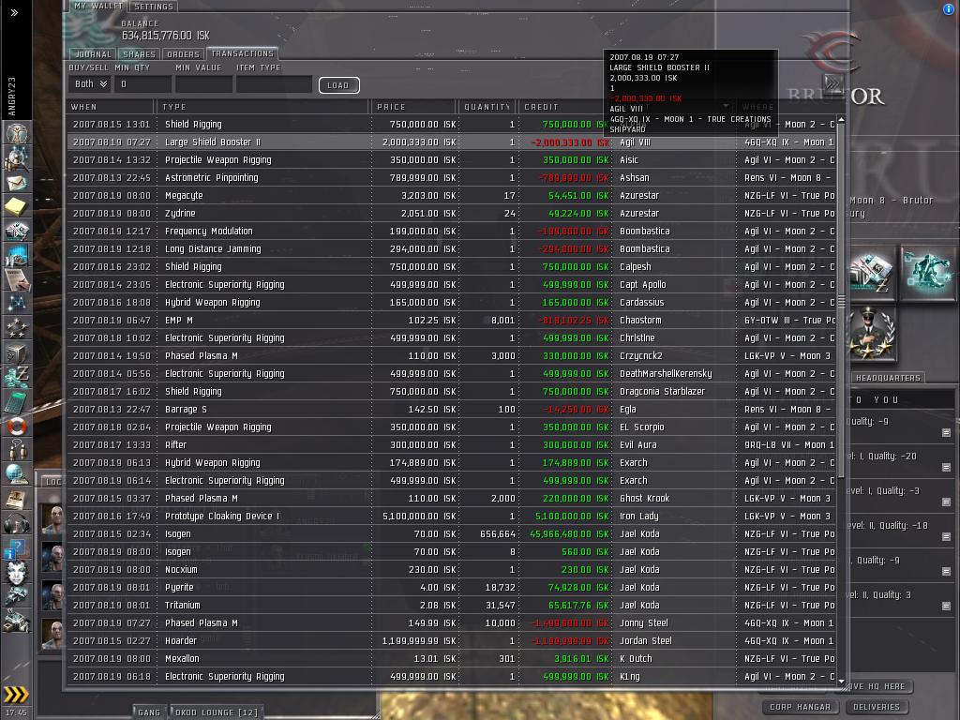The image size is (960, 720).
Task: Open the green calculator icon
Action: [16, 401]
